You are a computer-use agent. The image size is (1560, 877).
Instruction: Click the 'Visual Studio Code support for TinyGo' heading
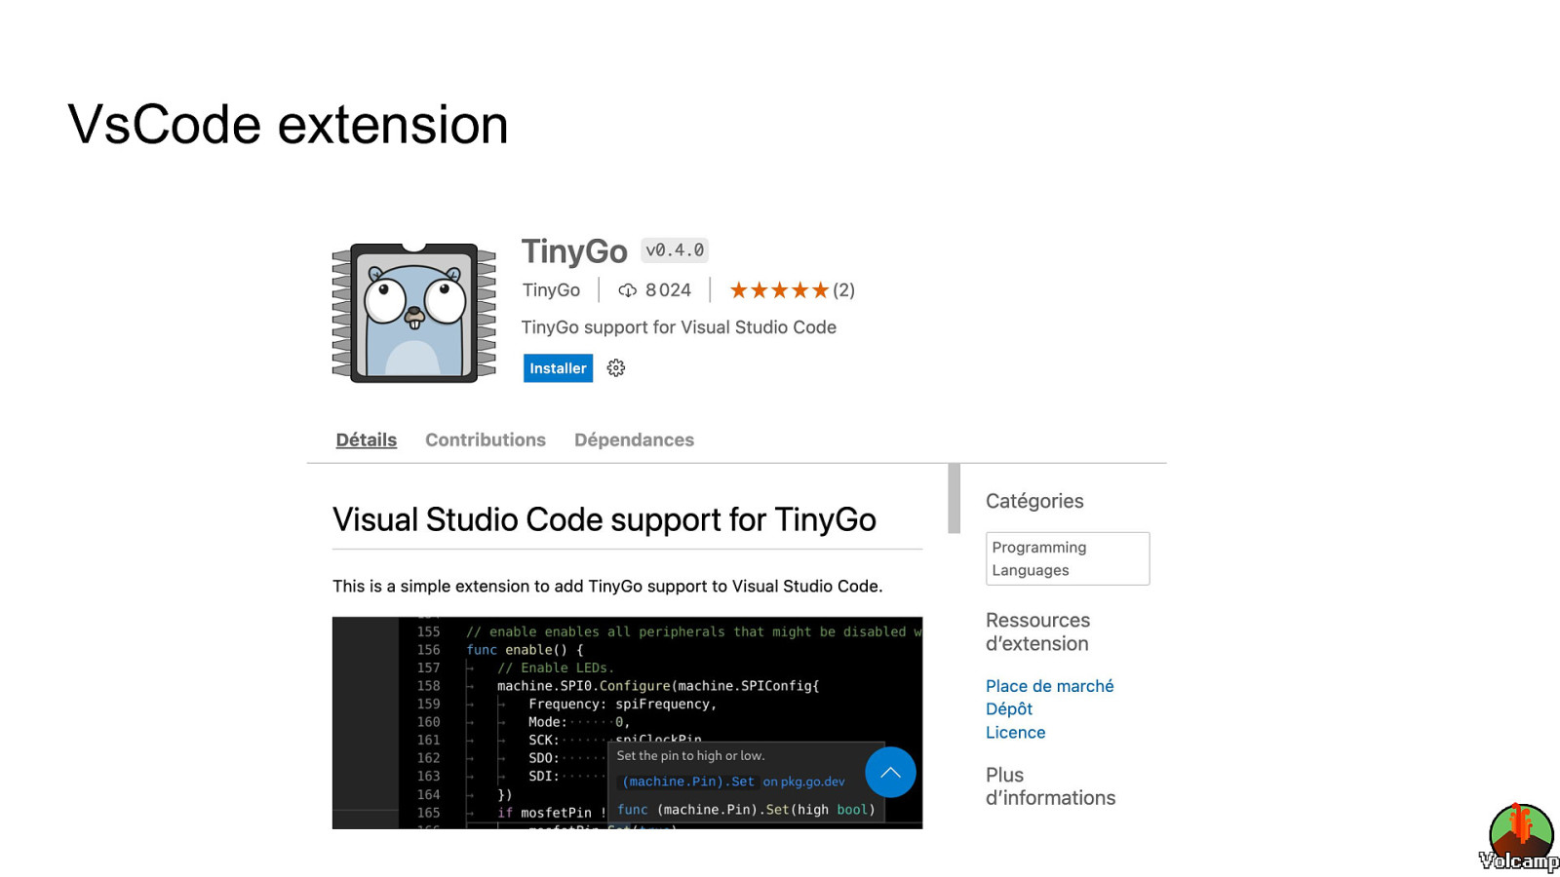pos(604,519)
